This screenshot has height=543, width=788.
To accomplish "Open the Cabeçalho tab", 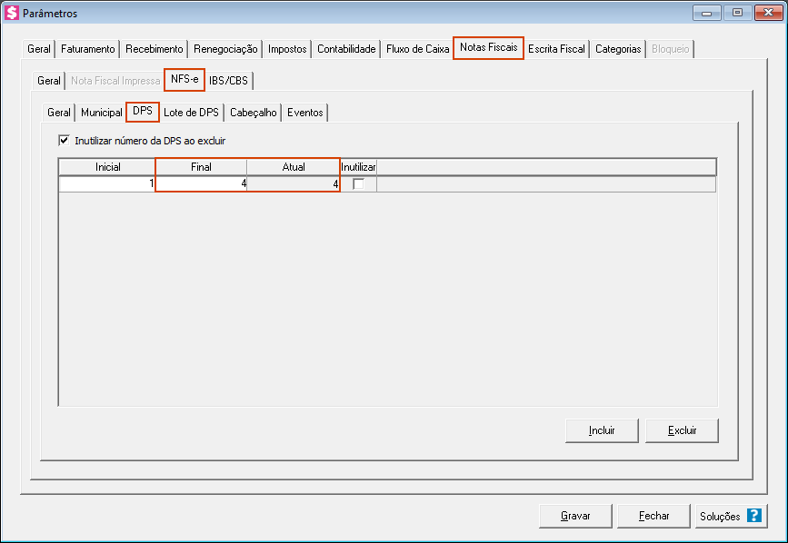I will click(254, 113).
